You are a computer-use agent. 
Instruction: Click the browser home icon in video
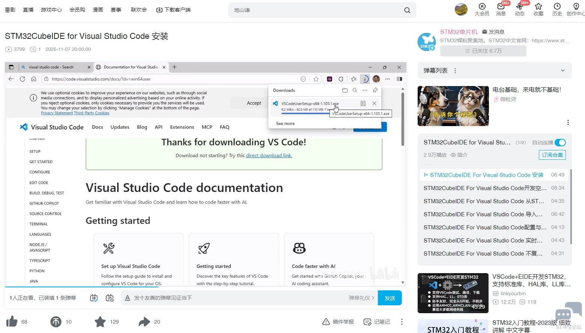tap(34, 79)
